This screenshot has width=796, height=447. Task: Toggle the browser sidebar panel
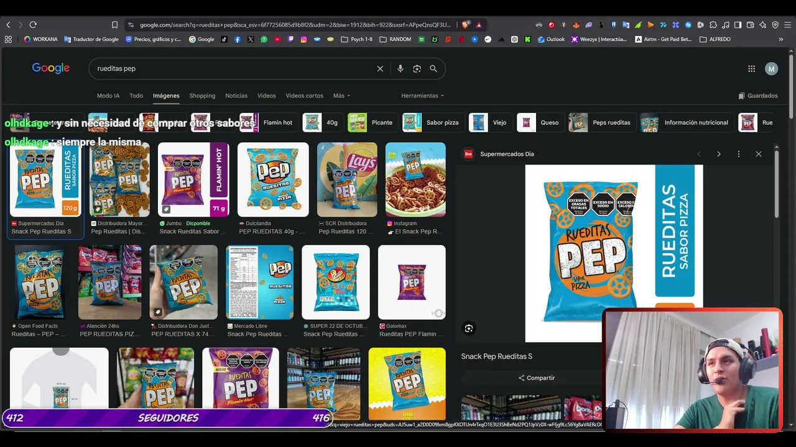pos(738,25)
